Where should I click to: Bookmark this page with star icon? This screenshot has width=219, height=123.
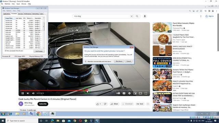pos(201,11)
